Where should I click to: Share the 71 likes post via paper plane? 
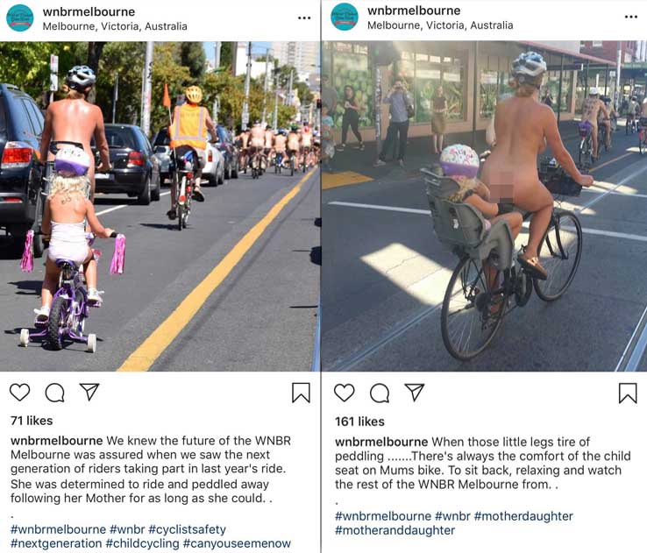click(x=89, y=392)
